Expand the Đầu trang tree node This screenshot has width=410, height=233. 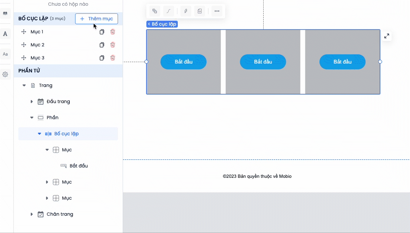[32, 102]
